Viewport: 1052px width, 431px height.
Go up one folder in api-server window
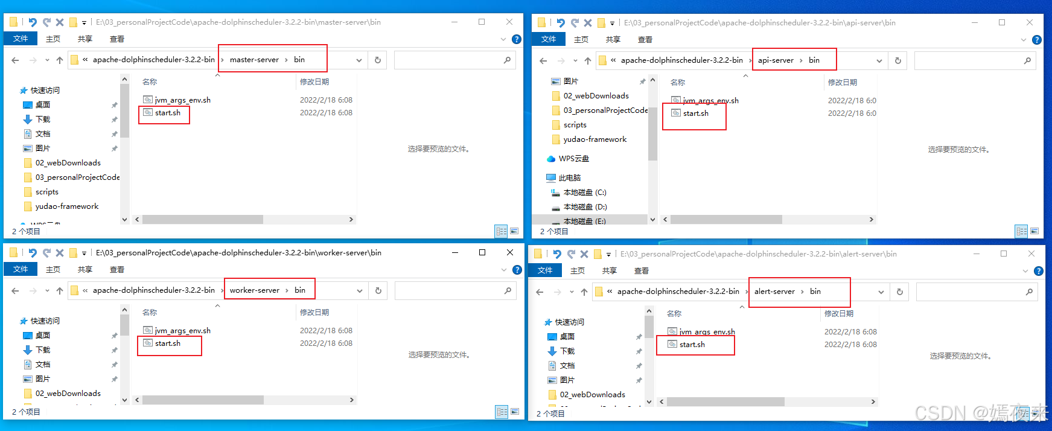click(x=588, y=60)
